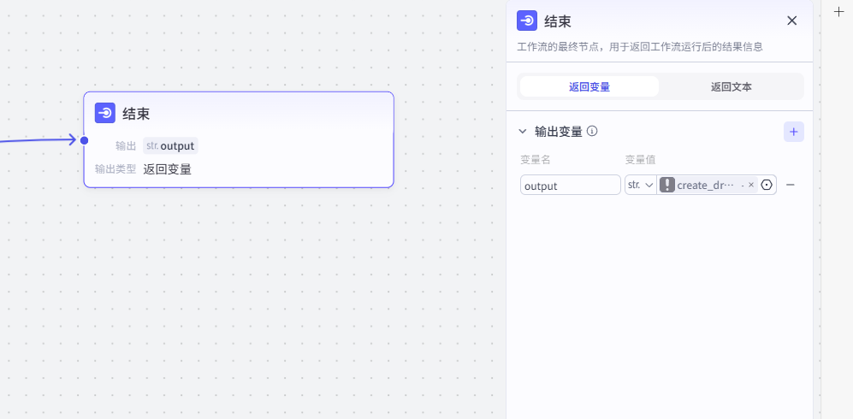853x419 pixels.
Task: Click the 结束 icon in panel header
Action: pyautogui.click(x=528, y=21)
